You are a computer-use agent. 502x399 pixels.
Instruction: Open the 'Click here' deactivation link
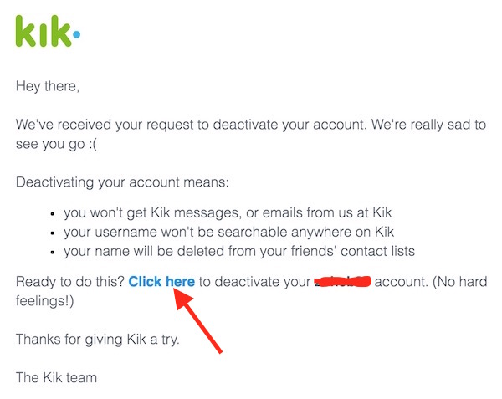point(161,282)
